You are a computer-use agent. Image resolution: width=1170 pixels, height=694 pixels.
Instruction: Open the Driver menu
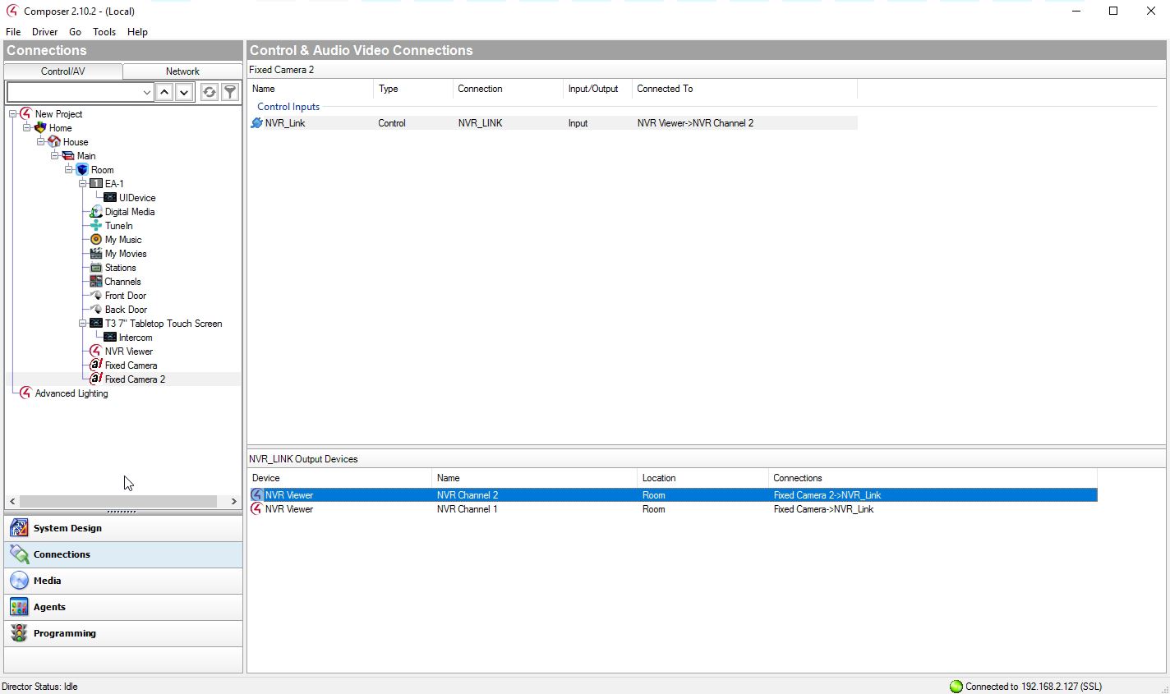click(44, 32)
